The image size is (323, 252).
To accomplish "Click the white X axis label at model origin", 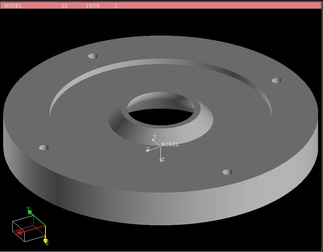I will coord(148,149).
